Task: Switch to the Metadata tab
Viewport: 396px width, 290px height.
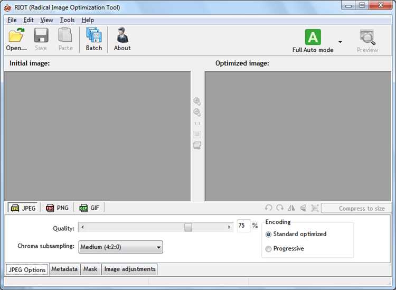Action: click(64, 269)
